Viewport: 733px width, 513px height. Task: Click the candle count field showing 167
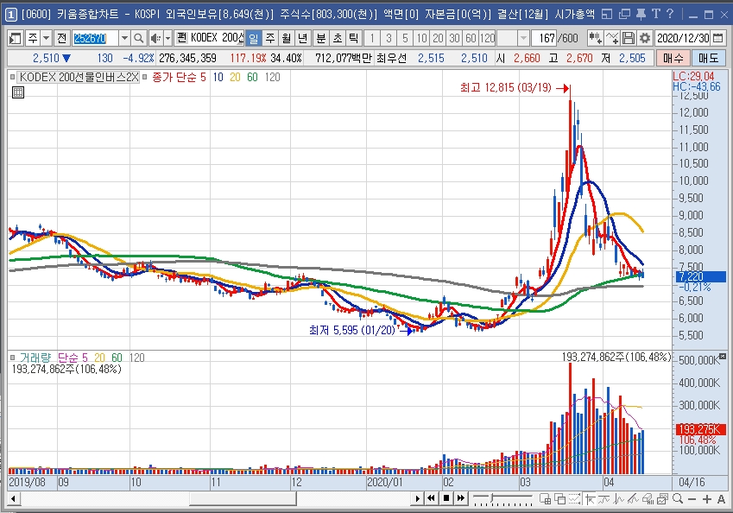point(544,38)
